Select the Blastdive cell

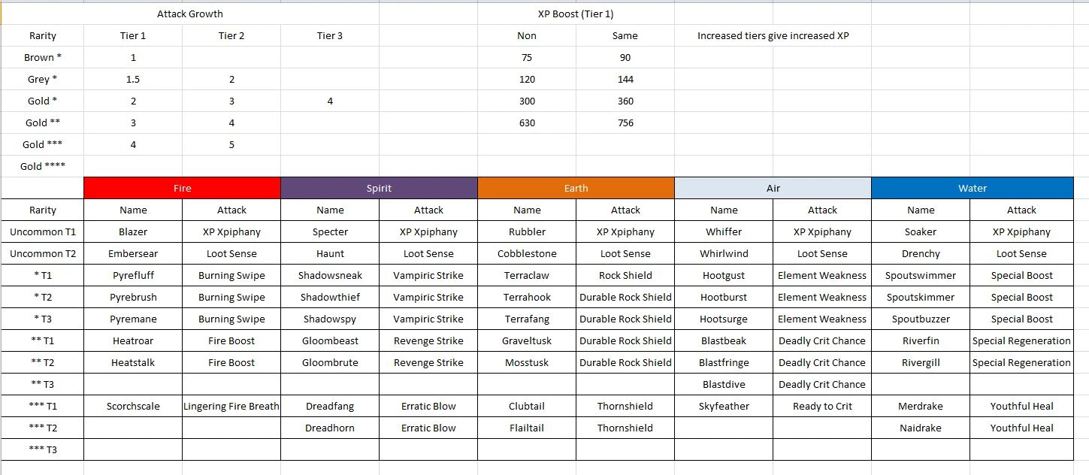(x=724, y=385)
